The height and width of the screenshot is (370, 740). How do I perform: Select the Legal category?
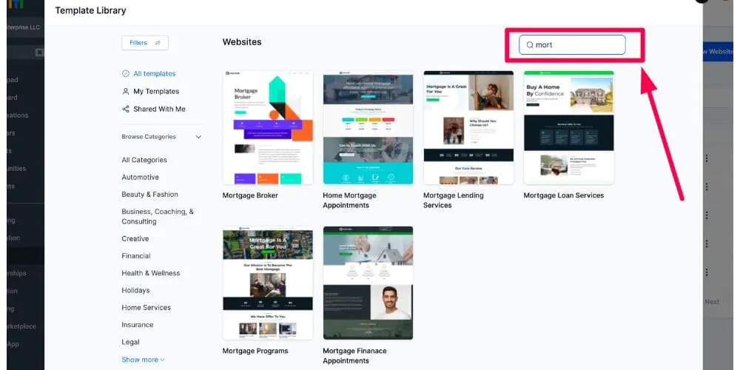point(131,342)
